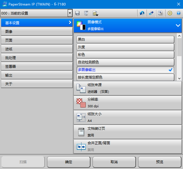Select the 按长度指定颜色 option
This screenshot has height=169, width=183.
point(125,77)
